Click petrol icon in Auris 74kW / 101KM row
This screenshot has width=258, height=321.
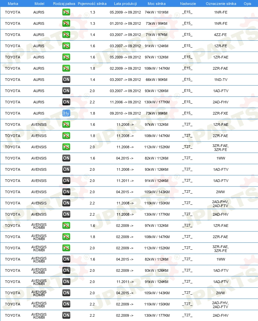(66, 12)
